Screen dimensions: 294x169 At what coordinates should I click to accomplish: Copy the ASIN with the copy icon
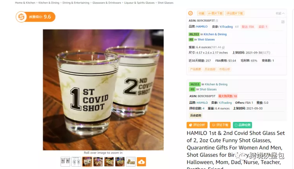click(x=217, y=21)
